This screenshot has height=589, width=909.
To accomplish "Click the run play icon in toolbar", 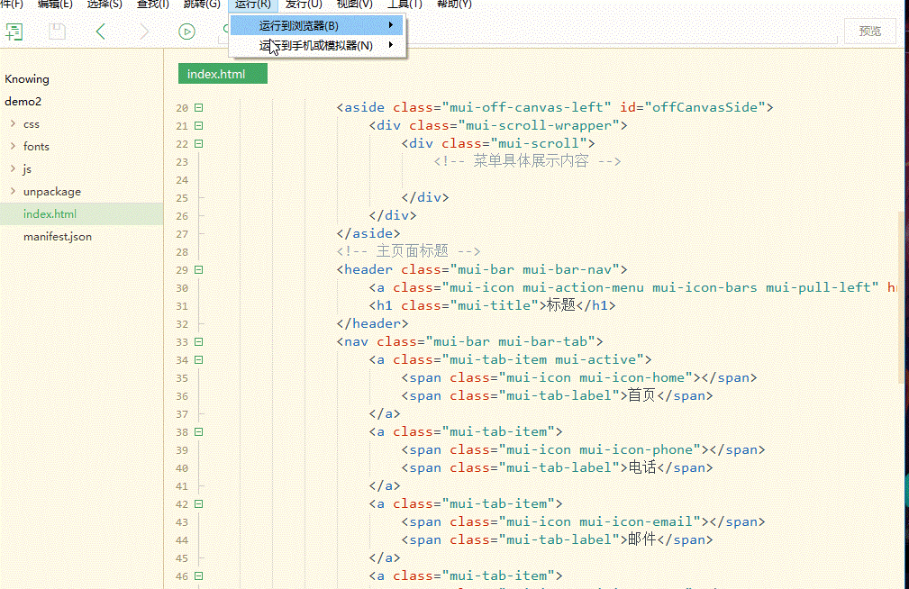I will [186, 32].
